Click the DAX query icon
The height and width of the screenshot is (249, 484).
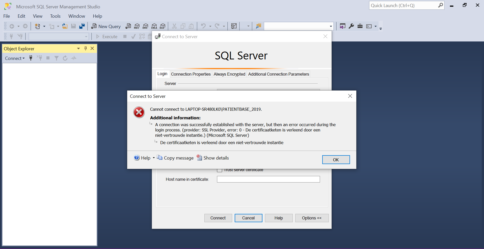[x=163, y=26]
